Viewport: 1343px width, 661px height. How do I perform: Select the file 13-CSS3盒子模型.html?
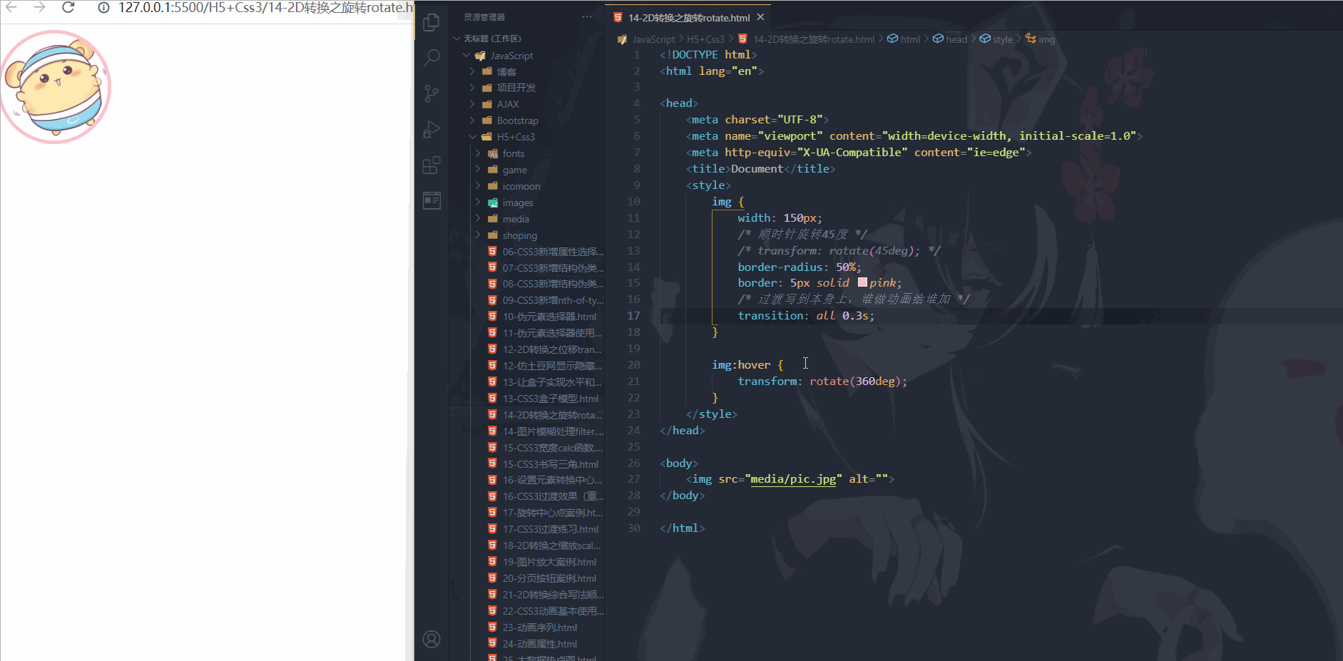click(548, 398)
